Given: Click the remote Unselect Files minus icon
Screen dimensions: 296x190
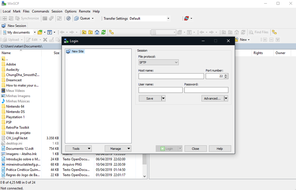Looking at the screenshot, I should (271, 40).
